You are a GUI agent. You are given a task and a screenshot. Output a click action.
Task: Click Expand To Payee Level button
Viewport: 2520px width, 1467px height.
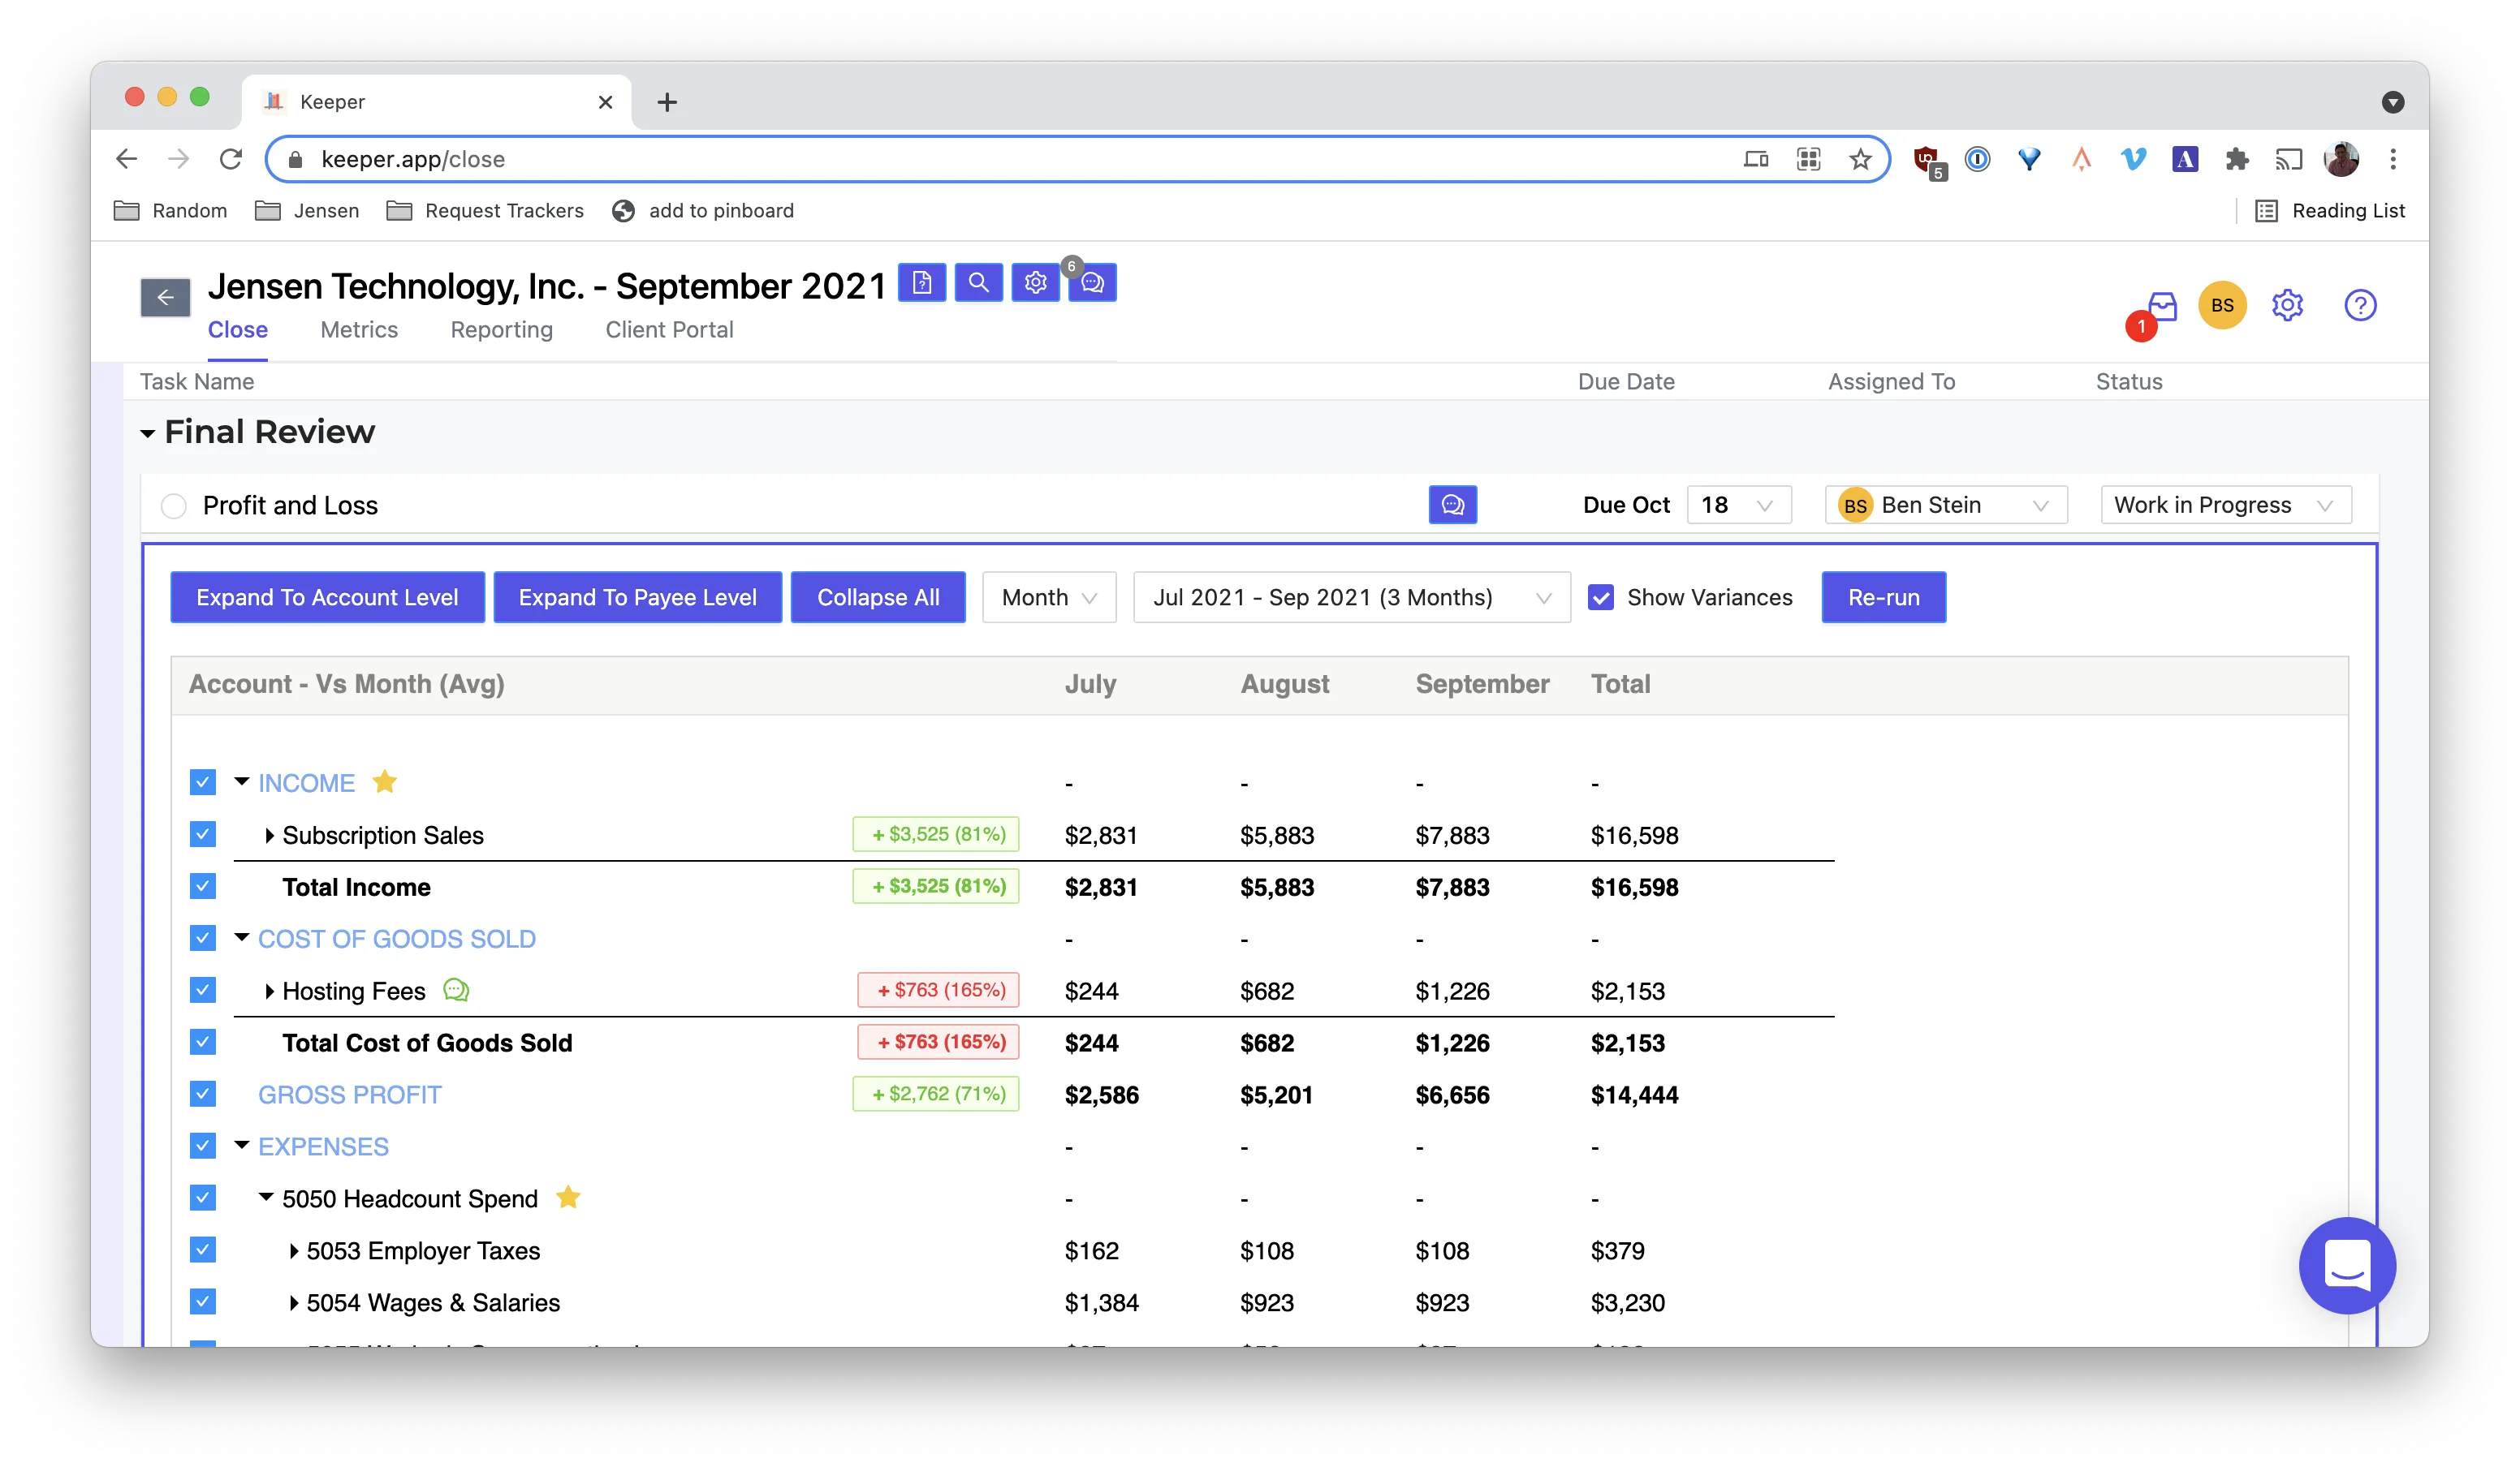coord(637,598)
